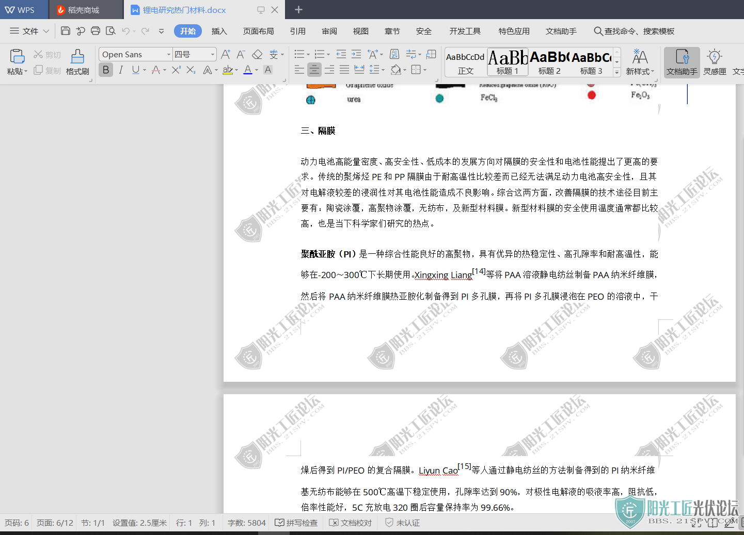The image size is (744, 535).
Task: Click the Format Painter (格式刷) icon
Action: click(x=77, y=56)
